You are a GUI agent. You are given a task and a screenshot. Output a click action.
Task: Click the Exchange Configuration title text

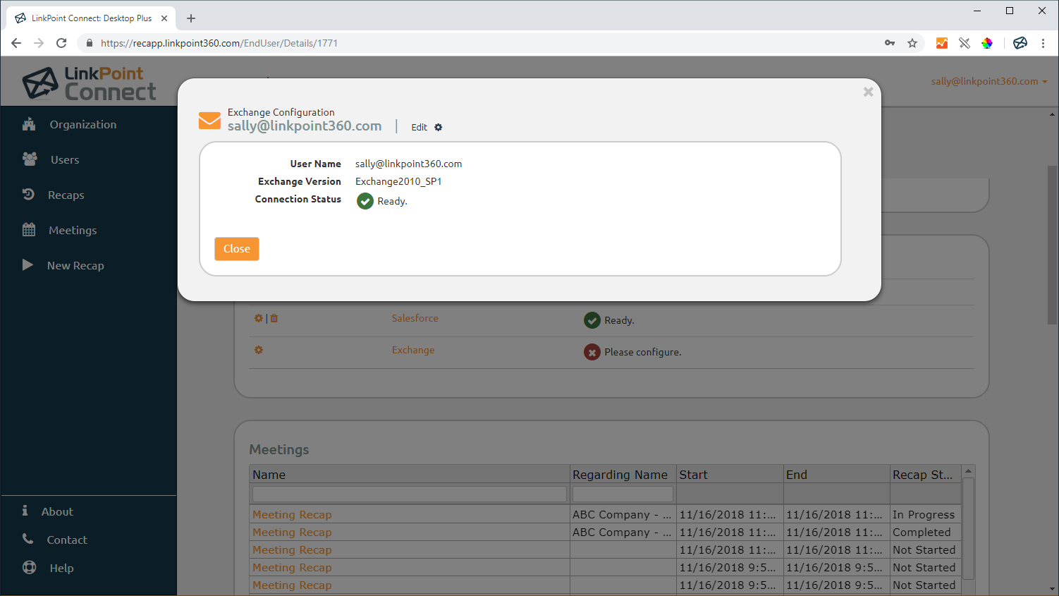[281, 112]
